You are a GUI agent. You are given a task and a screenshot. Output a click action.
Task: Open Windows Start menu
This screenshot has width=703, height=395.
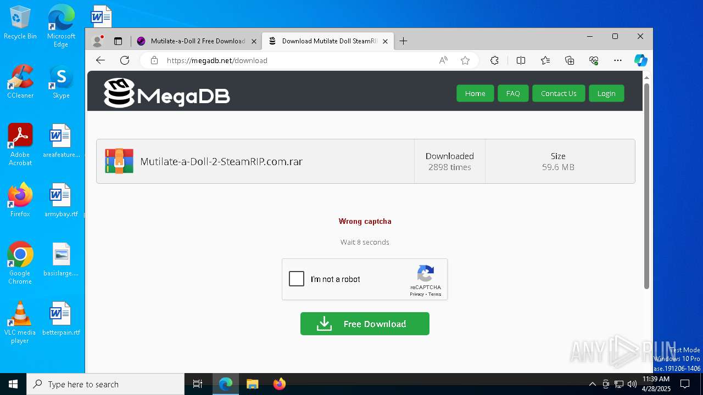click(13, 384)
